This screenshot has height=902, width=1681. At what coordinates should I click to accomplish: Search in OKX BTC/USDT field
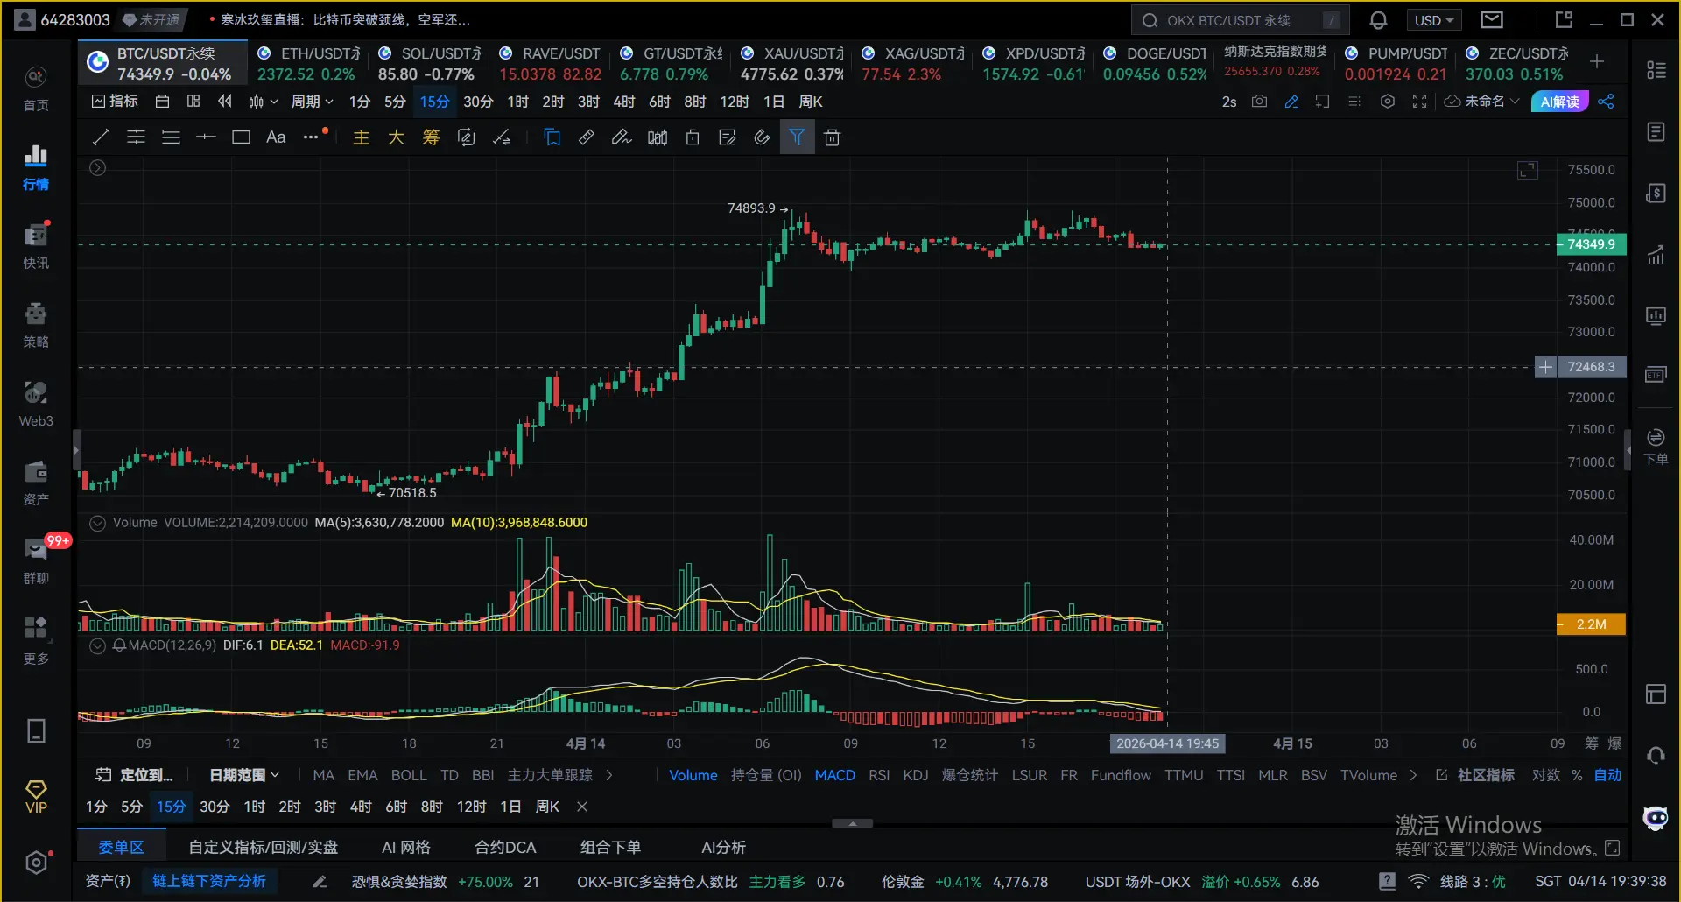coord(1240,20)
